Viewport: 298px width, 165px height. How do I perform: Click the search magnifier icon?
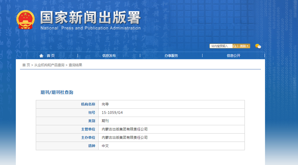[235, 46]
